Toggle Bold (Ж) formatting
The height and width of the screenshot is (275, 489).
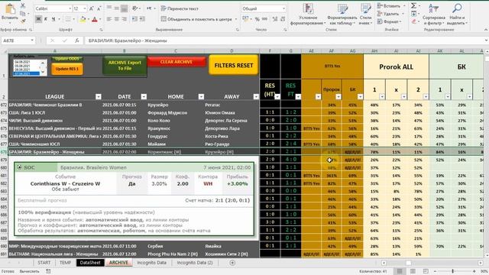(x=38, y=19)
